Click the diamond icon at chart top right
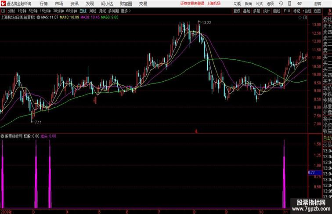The width and height of the screenshot is (332, 214). [x=300, y=18]
